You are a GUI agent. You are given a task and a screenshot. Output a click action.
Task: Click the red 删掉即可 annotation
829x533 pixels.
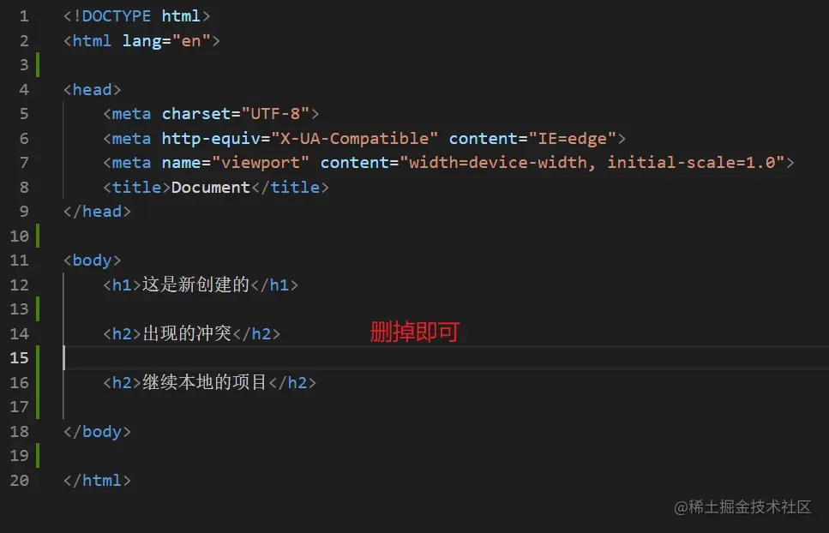pyautogui.click(x=414, y=332)
